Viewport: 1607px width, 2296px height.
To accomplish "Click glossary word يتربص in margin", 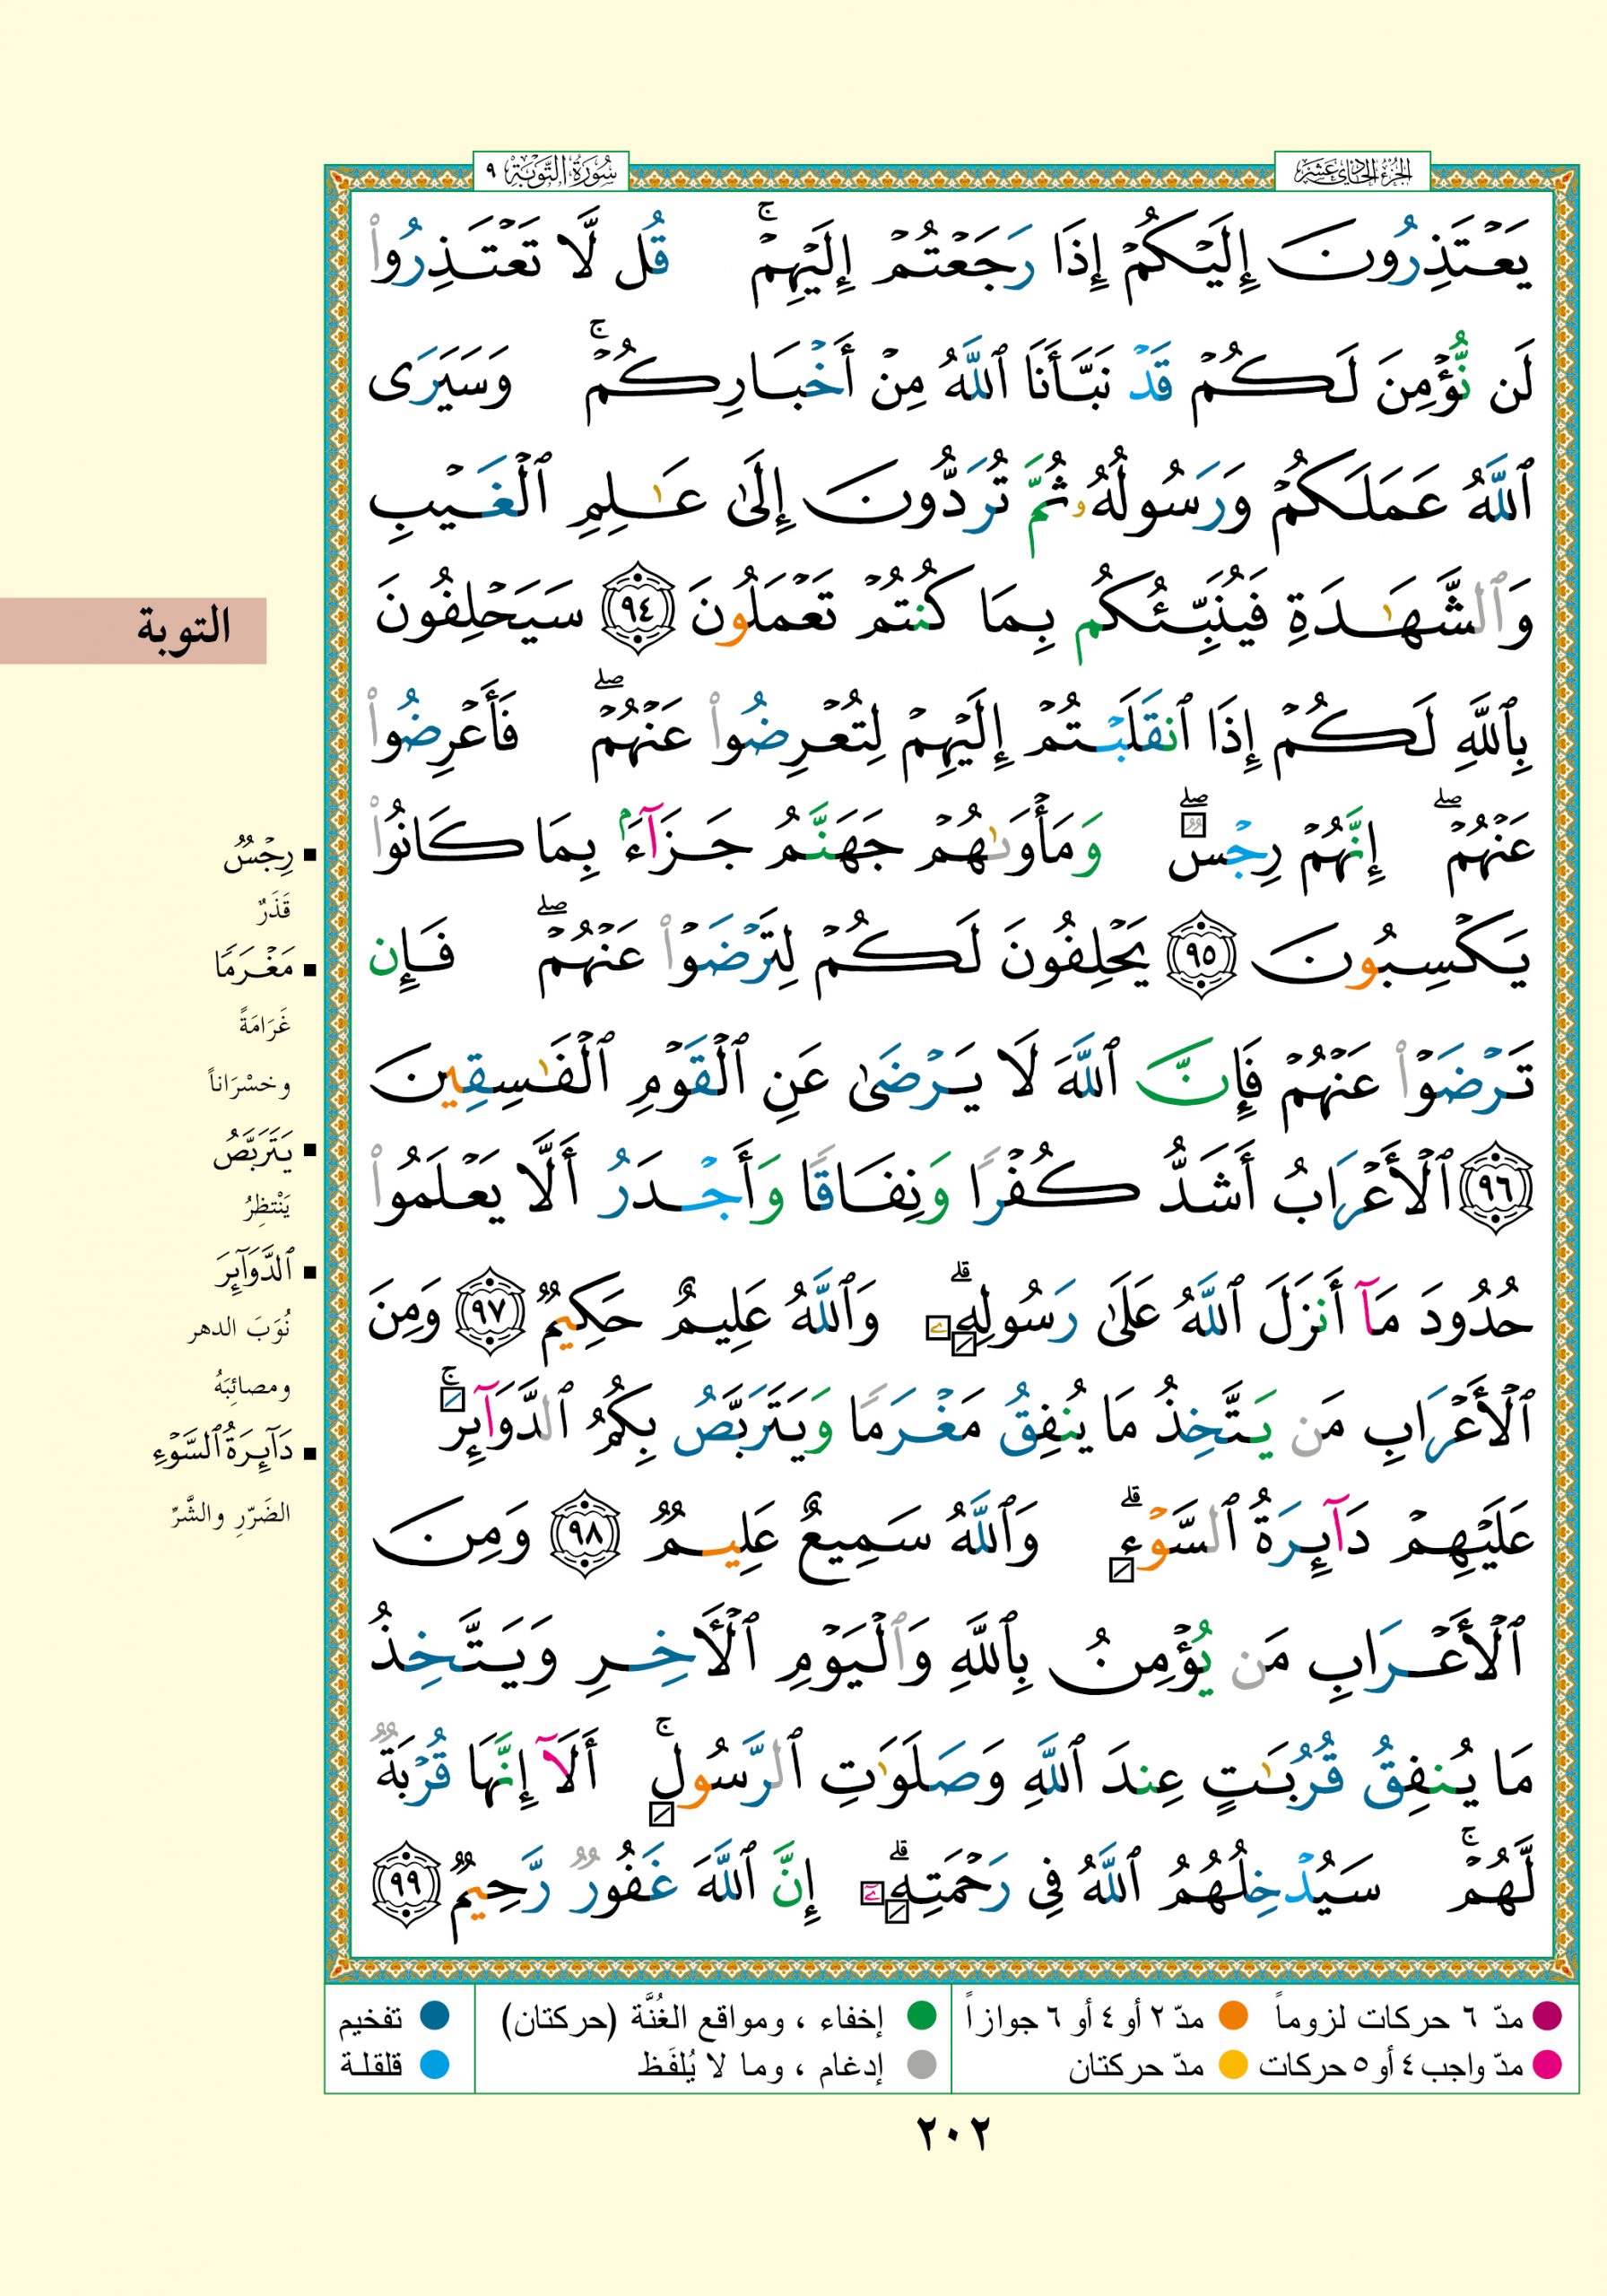I will click(251, 1152).
